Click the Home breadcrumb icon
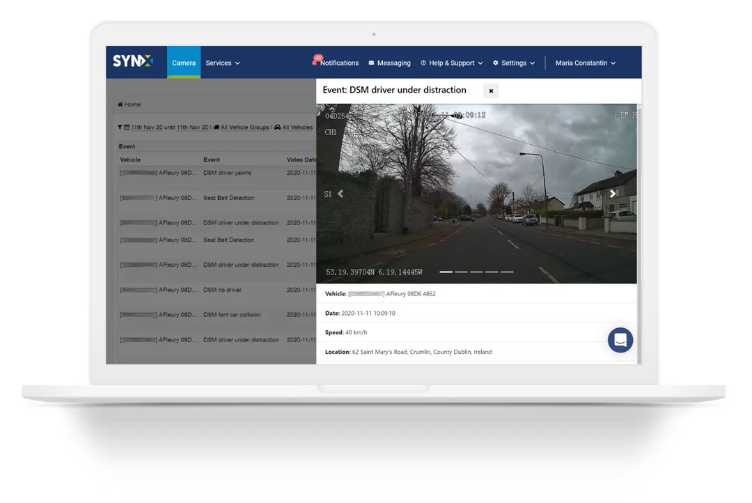Image resolution: width=752 pixels, height=503 pixels. pyautogui.click(x=120, y=104)
